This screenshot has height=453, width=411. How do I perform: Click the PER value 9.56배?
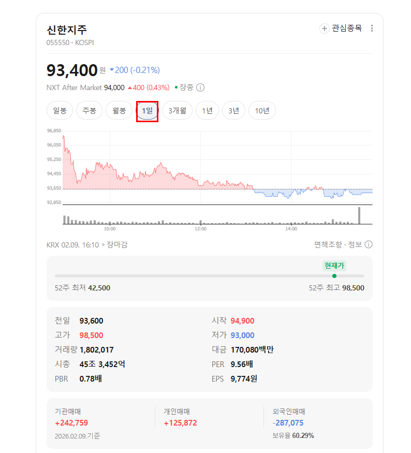(x=241, y=364)
